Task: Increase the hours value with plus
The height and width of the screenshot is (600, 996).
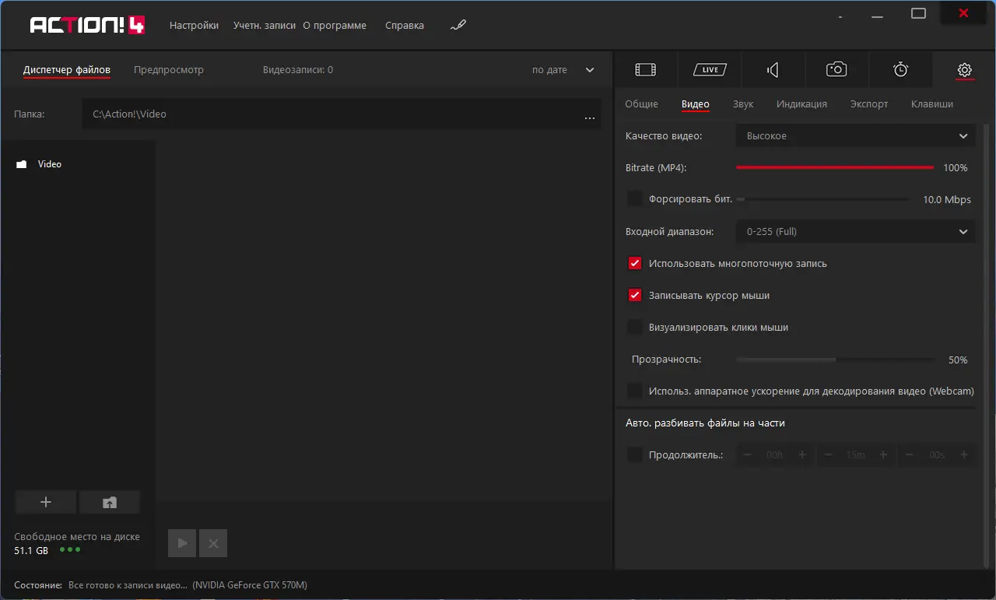Action: point(802,454)
